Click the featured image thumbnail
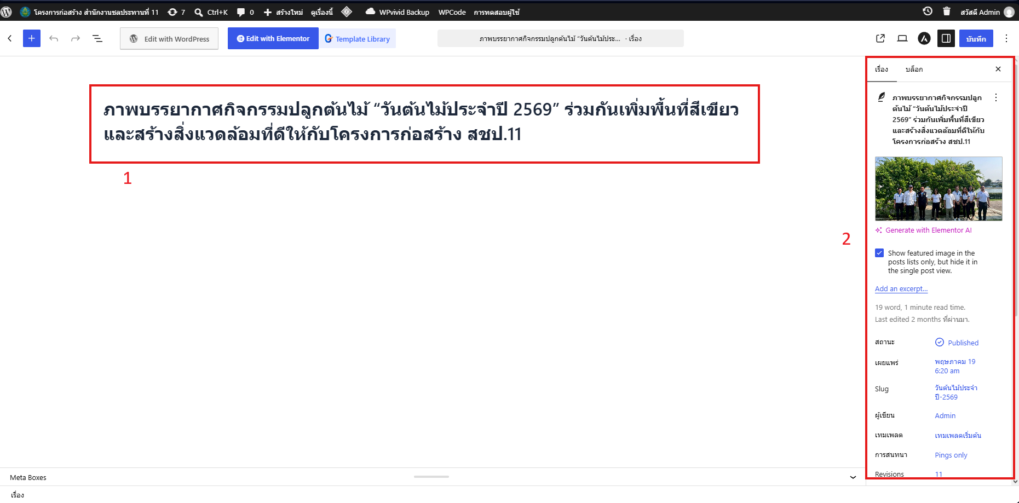 939,189
